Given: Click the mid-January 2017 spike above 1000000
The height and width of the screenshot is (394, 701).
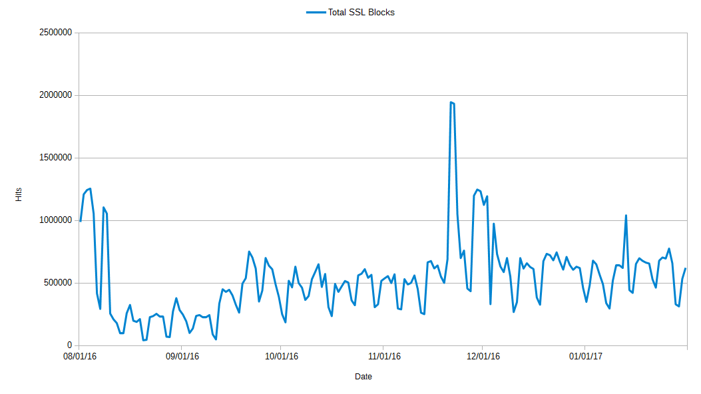Looking at the screenshot, I should pos(626,216).
